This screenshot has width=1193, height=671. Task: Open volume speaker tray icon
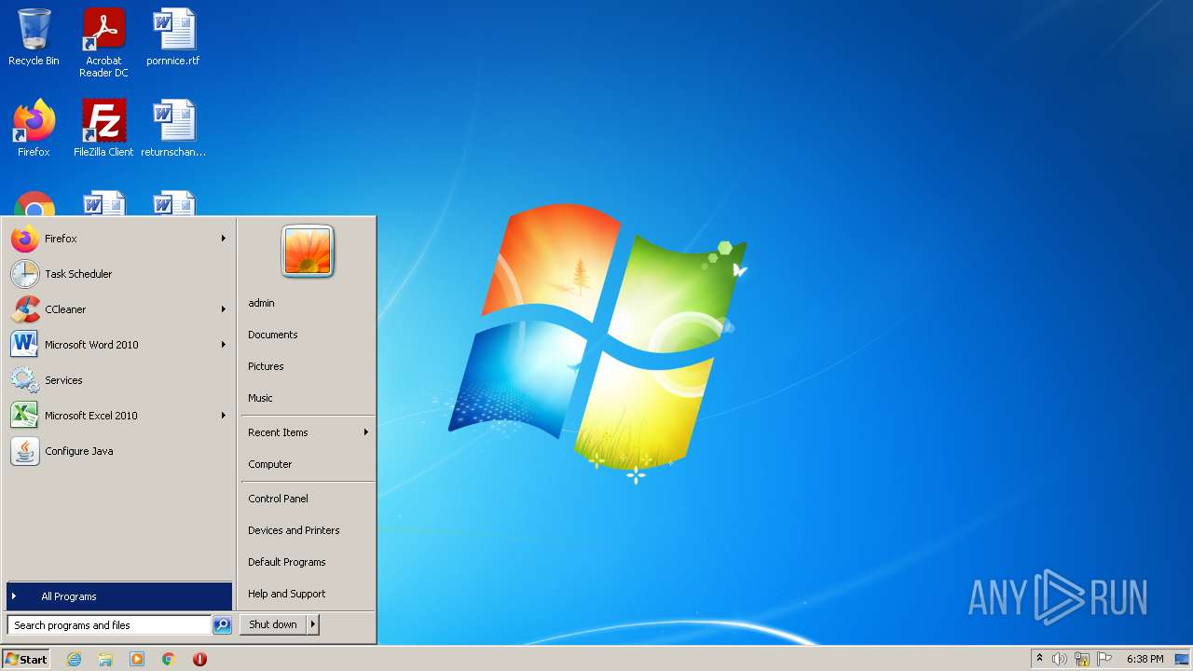(x=1060, y=659)
